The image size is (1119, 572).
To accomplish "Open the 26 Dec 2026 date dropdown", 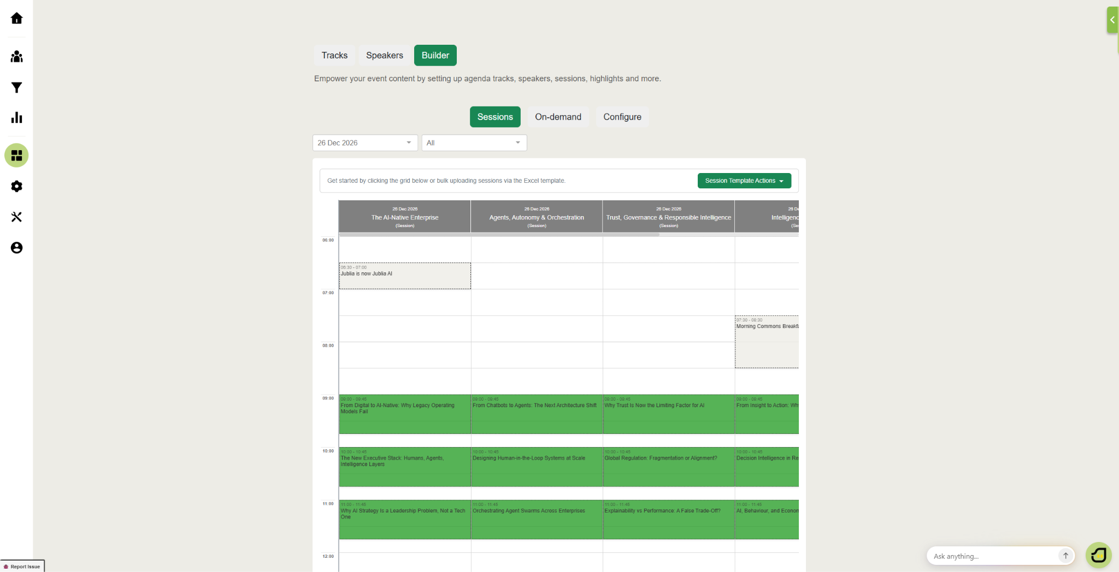I will click(x=365, y=142).
